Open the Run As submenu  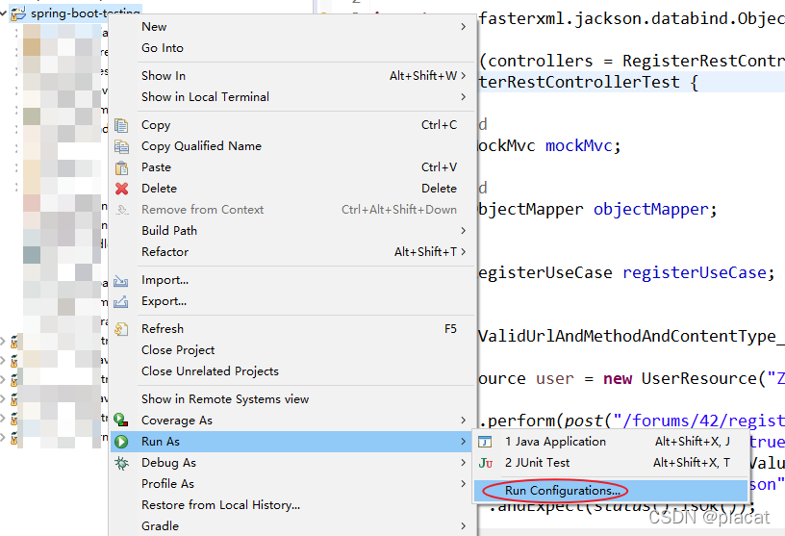click(292, 442)
